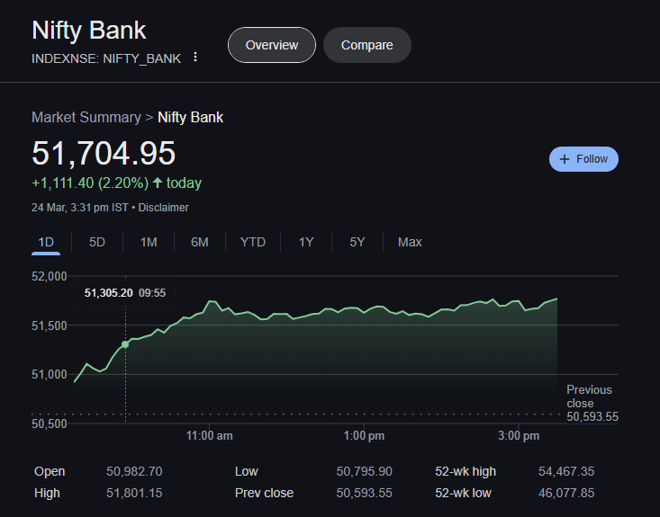Open the three-dot menu beside NIFTY_BANK ticker
This screenshot has width=660, height=517.
click(x=194, y=57)
